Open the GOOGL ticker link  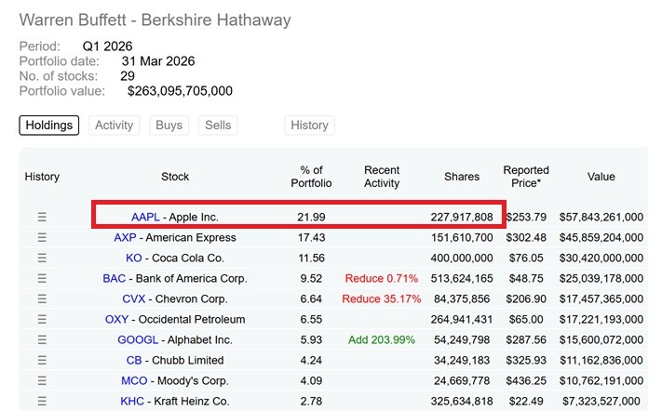[x=138, y=339]
